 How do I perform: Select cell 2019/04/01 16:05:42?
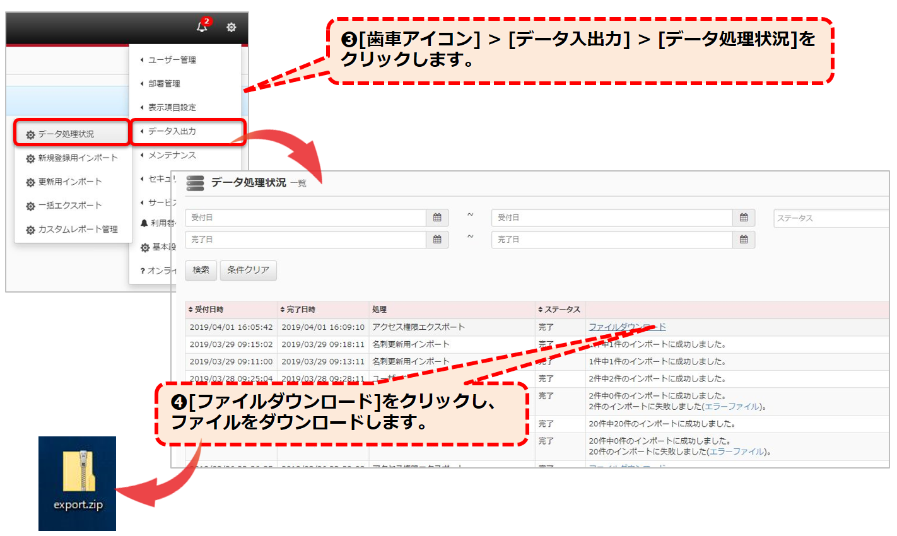(x=231, y=327)
